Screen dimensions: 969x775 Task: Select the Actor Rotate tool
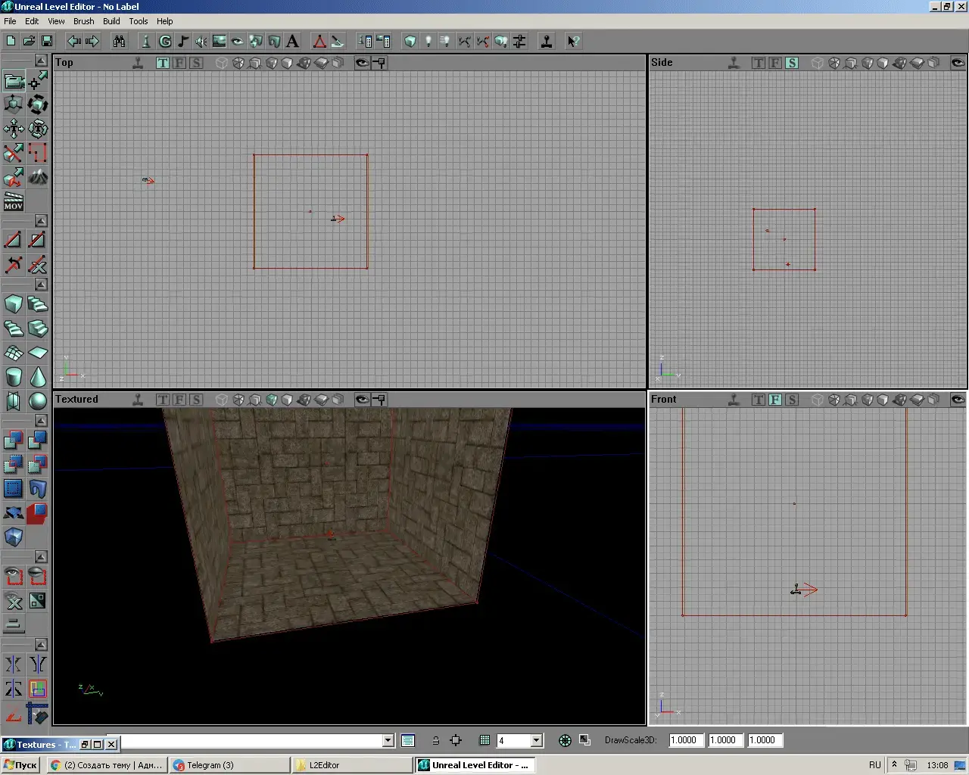pyautogui.click(x=38, y=104)
